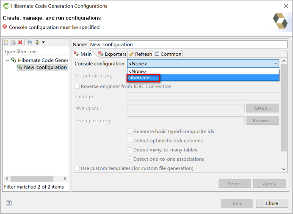Click the Hibernate logo in header
Viewport: 293px width, 214px height.
coord(280,21)
